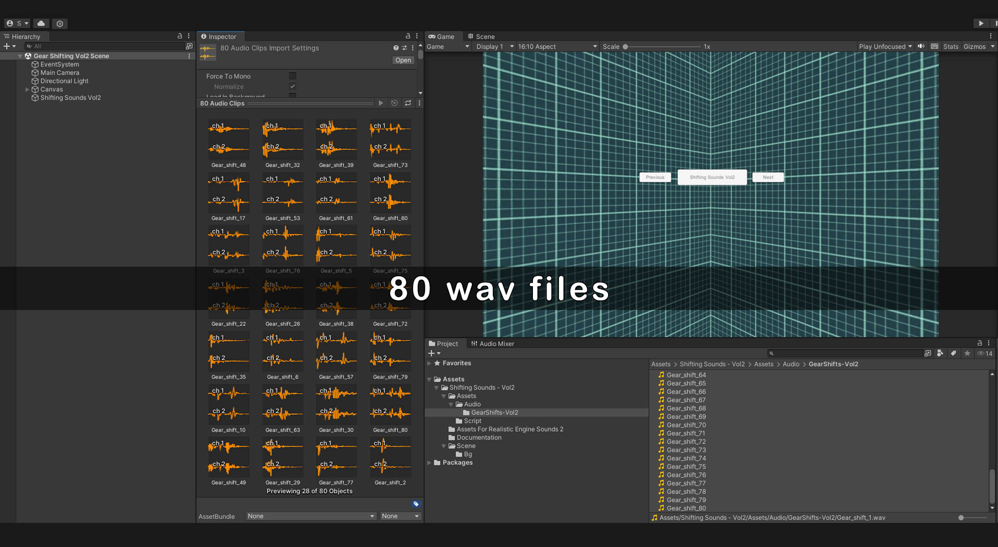Toggle auto play icon in preview bar
The height and width of the screenshot is (547, 998).
pyautogui.click(x=394, y=103)
